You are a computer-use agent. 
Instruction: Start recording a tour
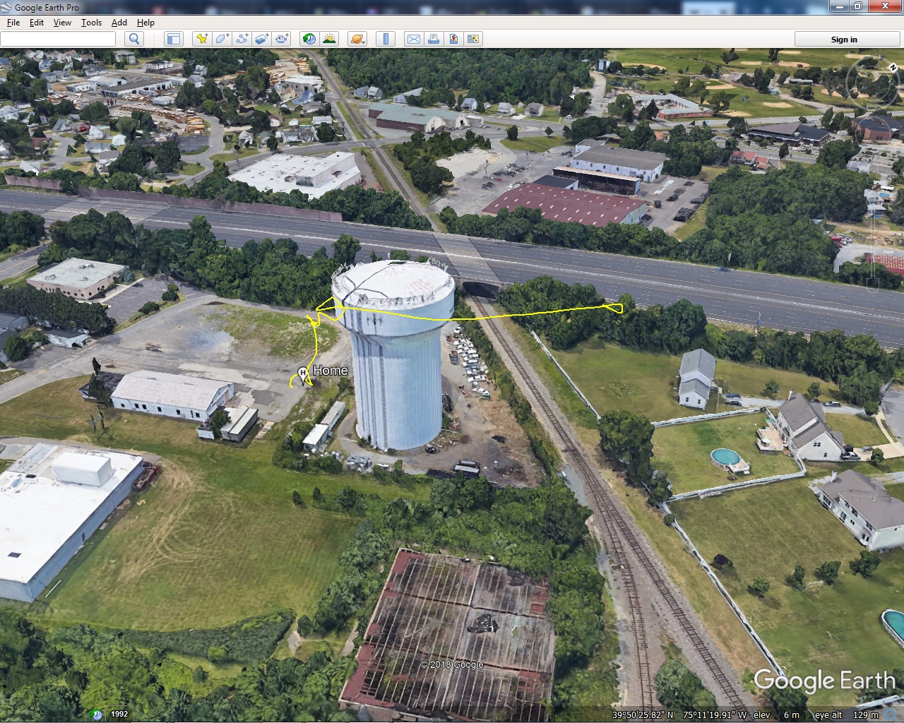pyautogui.click(x=282, y=39)
